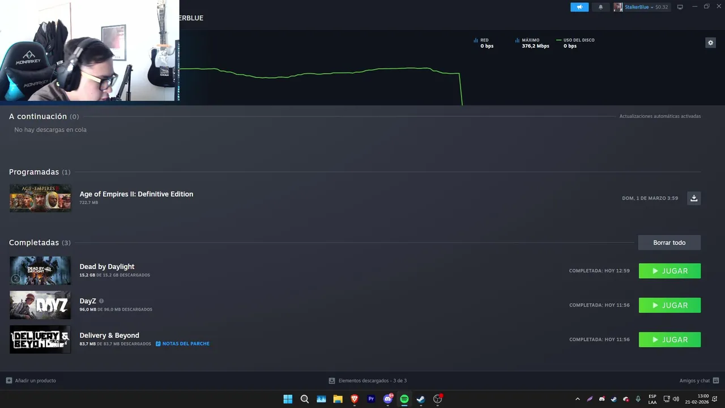The width and height of the screenshot is (725, 408).
Task: Open the Steam announcements megaphone button
Action: point(579,7)
